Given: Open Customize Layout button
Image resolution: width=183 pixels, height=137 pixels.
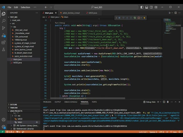Looking at the screenshot, I should pyautogui.click(x=156, y=7).
